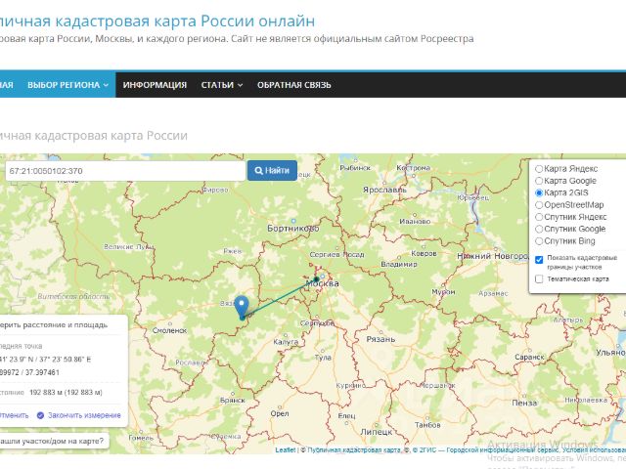Toggle Показать кадастровые границы участков checkbox
626x469 pixels.
539,260
